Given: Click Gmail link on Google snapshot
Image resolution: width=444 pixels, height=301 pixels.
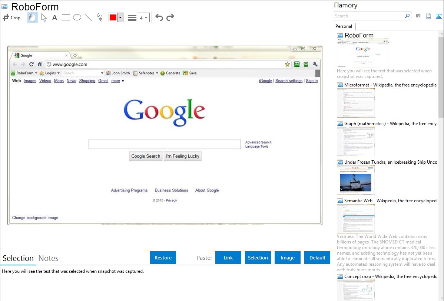Looking at the screenshot, I should coord(103,81).
